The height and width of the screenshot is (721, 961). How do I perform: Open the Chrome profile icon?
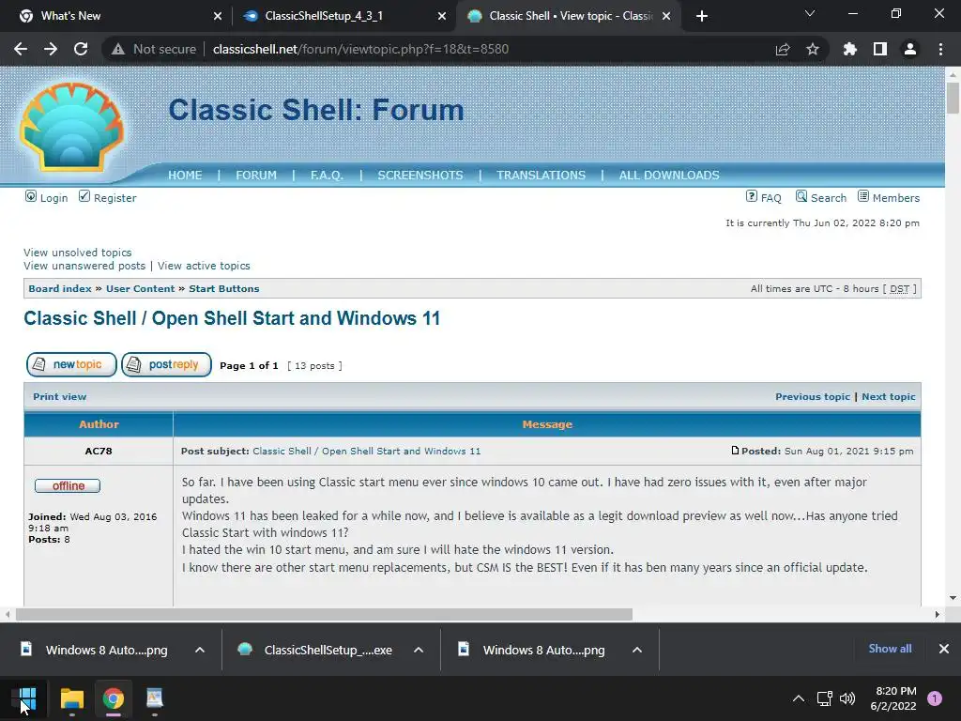(910, 49)
